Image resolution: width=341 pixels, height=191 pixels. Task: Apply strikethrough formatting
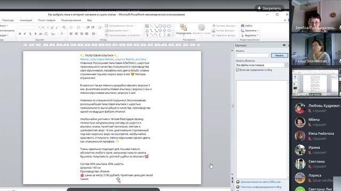click(x=40, y=34)
